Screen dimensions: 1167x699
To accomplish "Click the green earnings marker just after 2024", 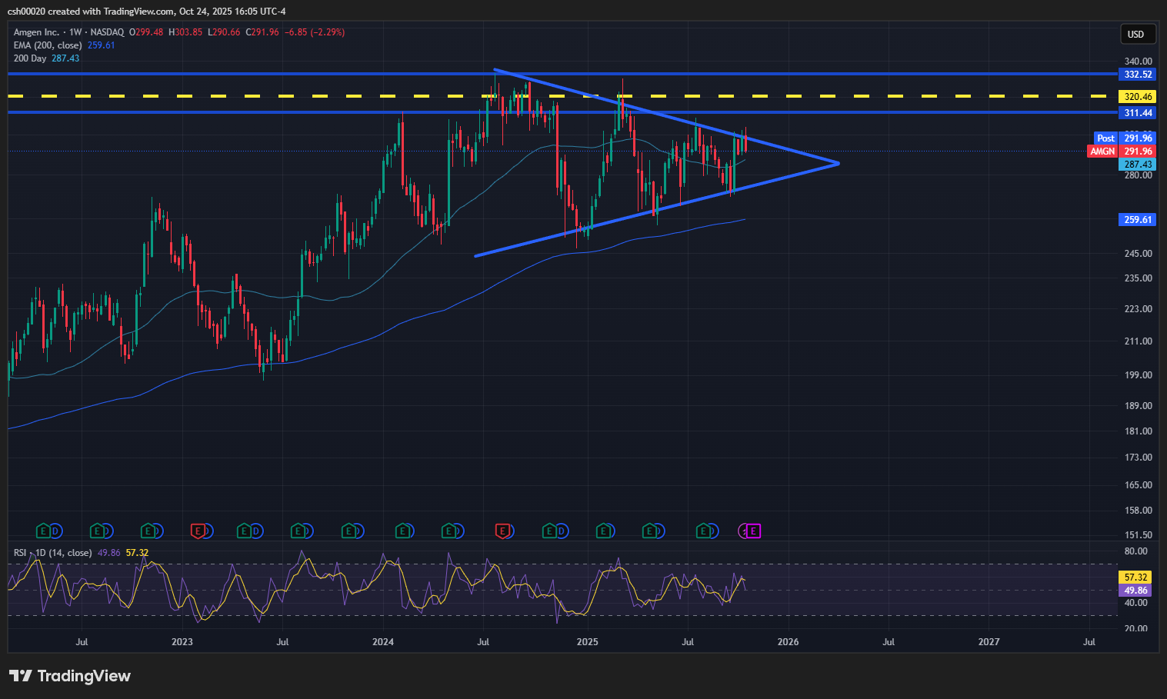I will point(402,531).
